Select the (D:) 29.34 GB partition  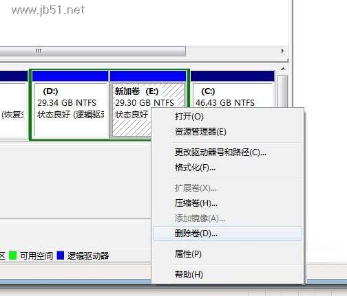point(70,104)
